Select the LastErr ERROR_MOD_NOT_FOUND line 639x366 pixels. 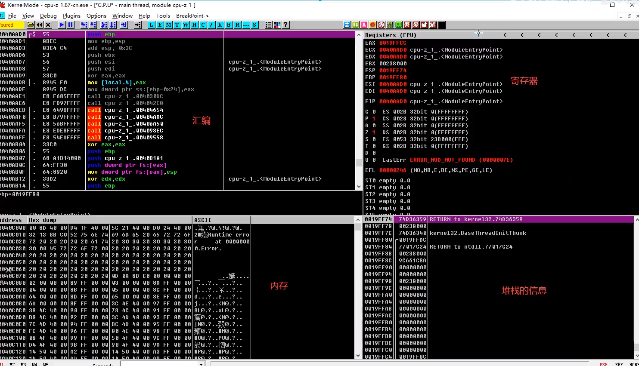click(x=439, y=160)
